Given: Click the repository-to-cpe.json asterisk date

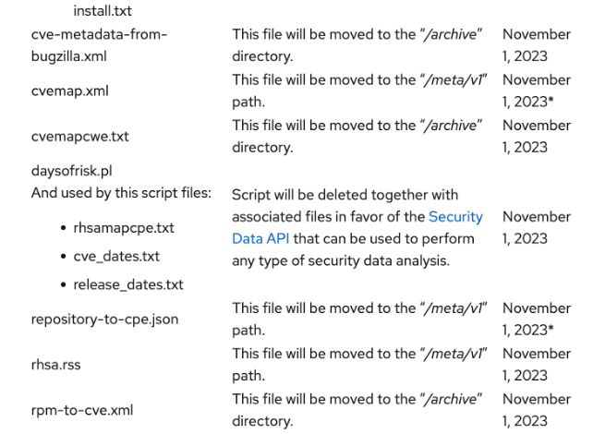Looking at the screenshot, I should (x=537, y=319).
